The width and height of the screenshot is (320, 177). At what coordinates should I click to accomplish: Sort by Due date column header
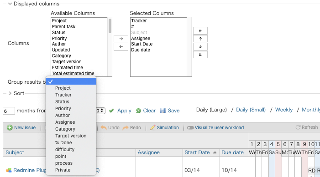pyautogui.click(x=233, y=152)
